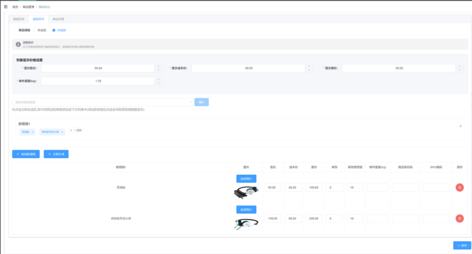Switch to the 基础信息 tab
The height and width of the screenshot is (254, 472).
tap(19, 19)
